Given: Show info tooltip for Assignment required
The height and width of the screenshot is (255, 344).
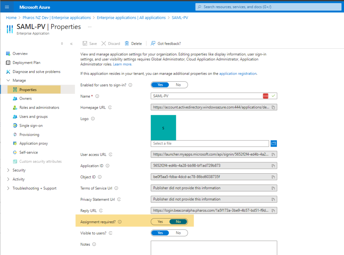Looking at the screenshot, I should click(x=120, y=222).
